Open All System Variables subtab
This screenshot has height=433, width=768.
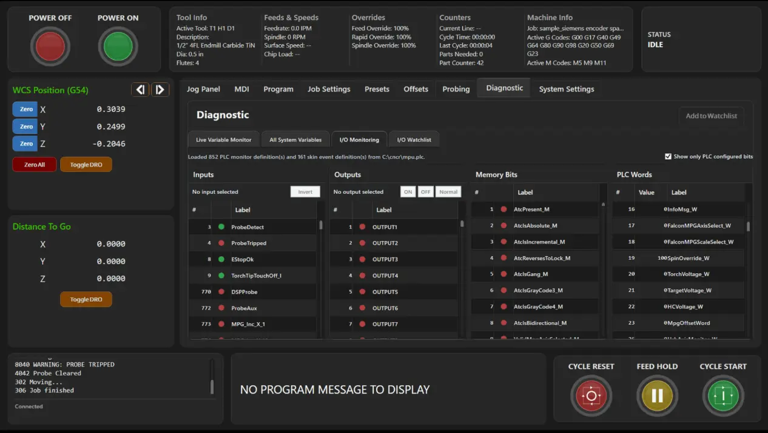pos(295,139)
